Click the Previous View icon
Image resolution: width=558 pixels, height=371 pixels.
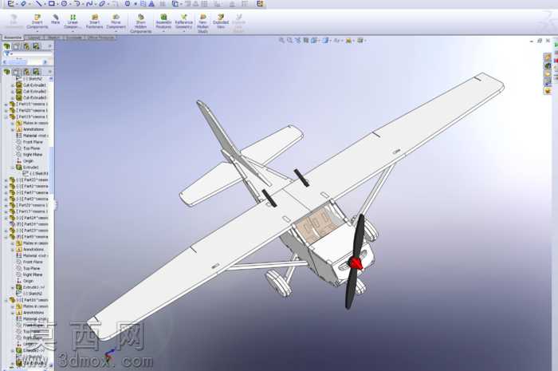(298, 40)
